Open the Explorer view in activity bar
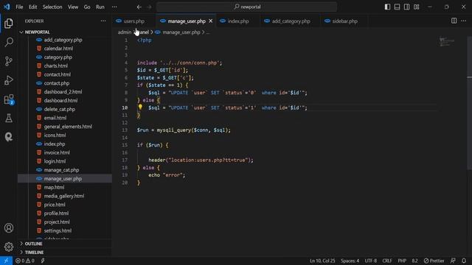The height and width of the screenshot is (265, 472). click(9, 23)
